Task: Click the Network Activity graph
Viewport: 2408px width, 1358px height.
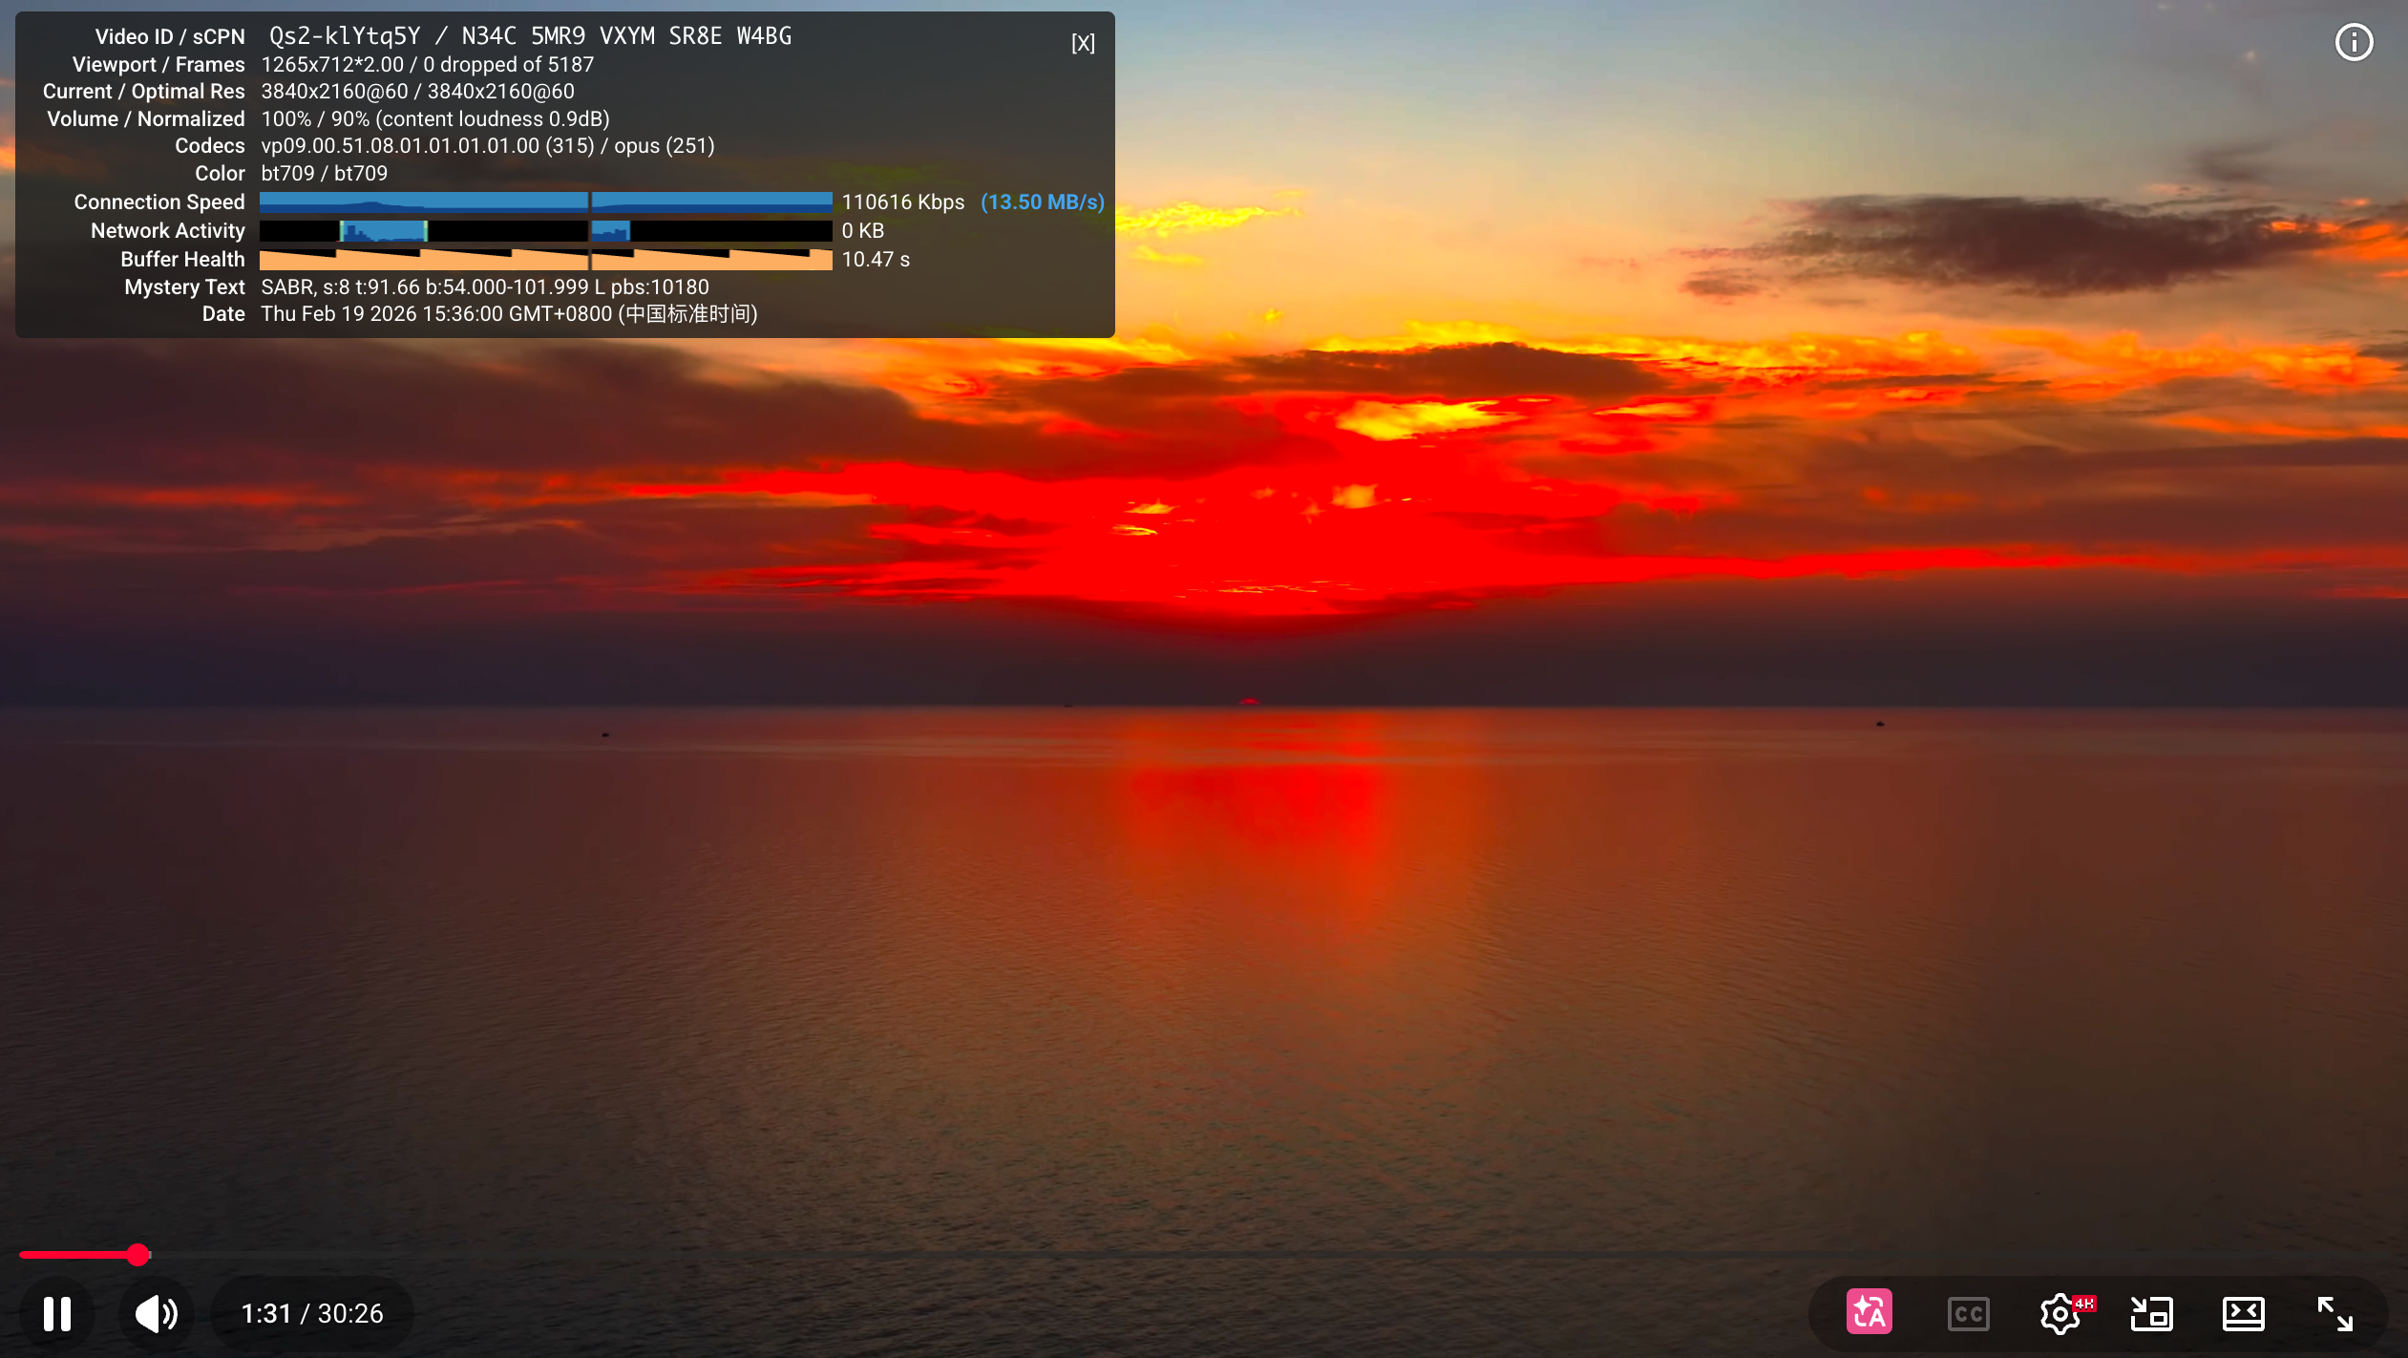Action: pos(545,230)
